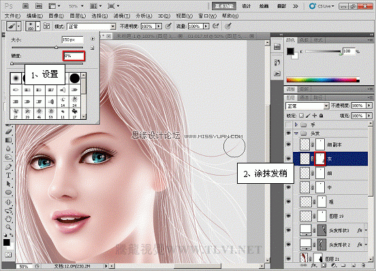
Task: Create a new layer icon at panel bottom
Action: coord(354,266)
